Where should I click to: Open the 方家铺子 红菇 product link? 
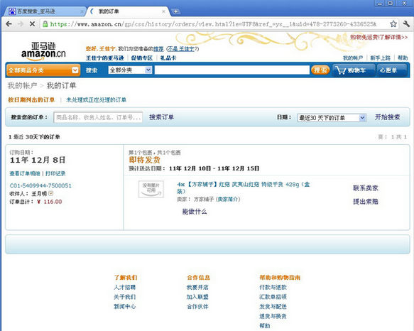click(243, 188)
